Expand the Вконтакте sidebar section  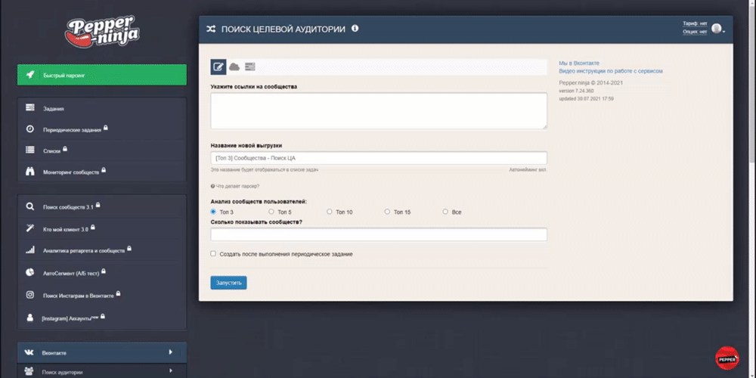pos(102,352)
